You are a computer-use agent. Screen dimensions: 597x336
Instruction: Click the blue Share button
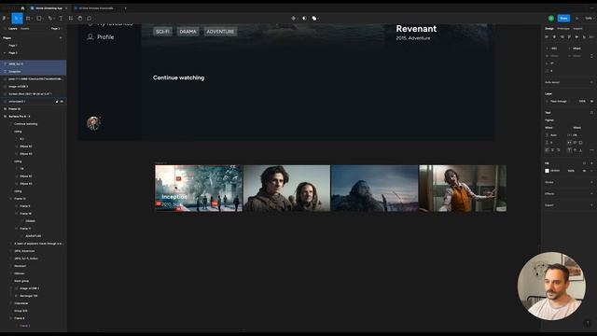click(x=563, y=18)
